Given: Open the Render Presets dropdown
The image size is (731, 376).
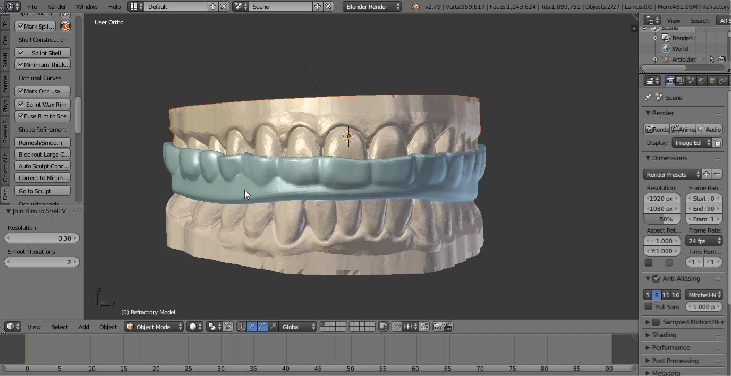Looking at the screenshot, I should [672, 174].
